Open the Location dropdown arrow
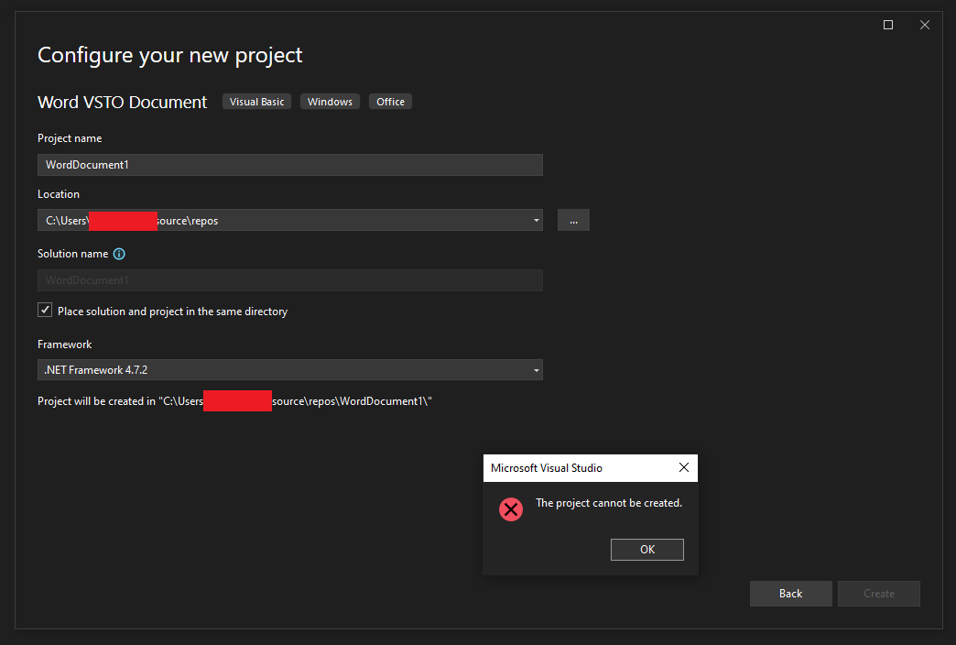The image size is (956, 645). pos(536,220)
